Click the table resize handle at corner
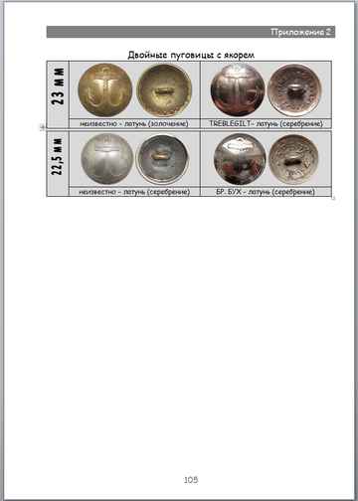Viewport: 358px width, 501px height. click(333, 198)
